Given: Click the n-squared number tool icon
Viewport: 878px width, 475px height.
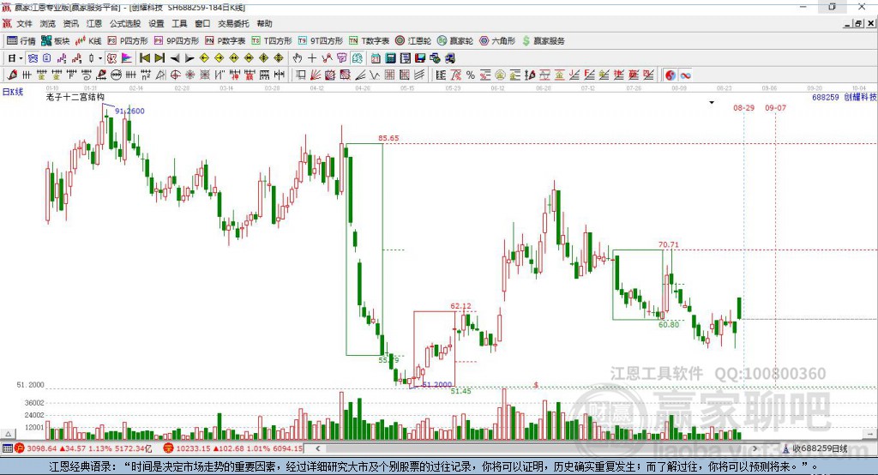Looking at the screenshot, I should pyautogui.click(x=146, y=75).
